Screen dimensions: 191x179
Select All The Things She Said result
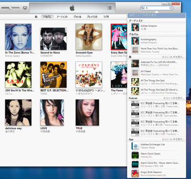[x=157, y=82]
